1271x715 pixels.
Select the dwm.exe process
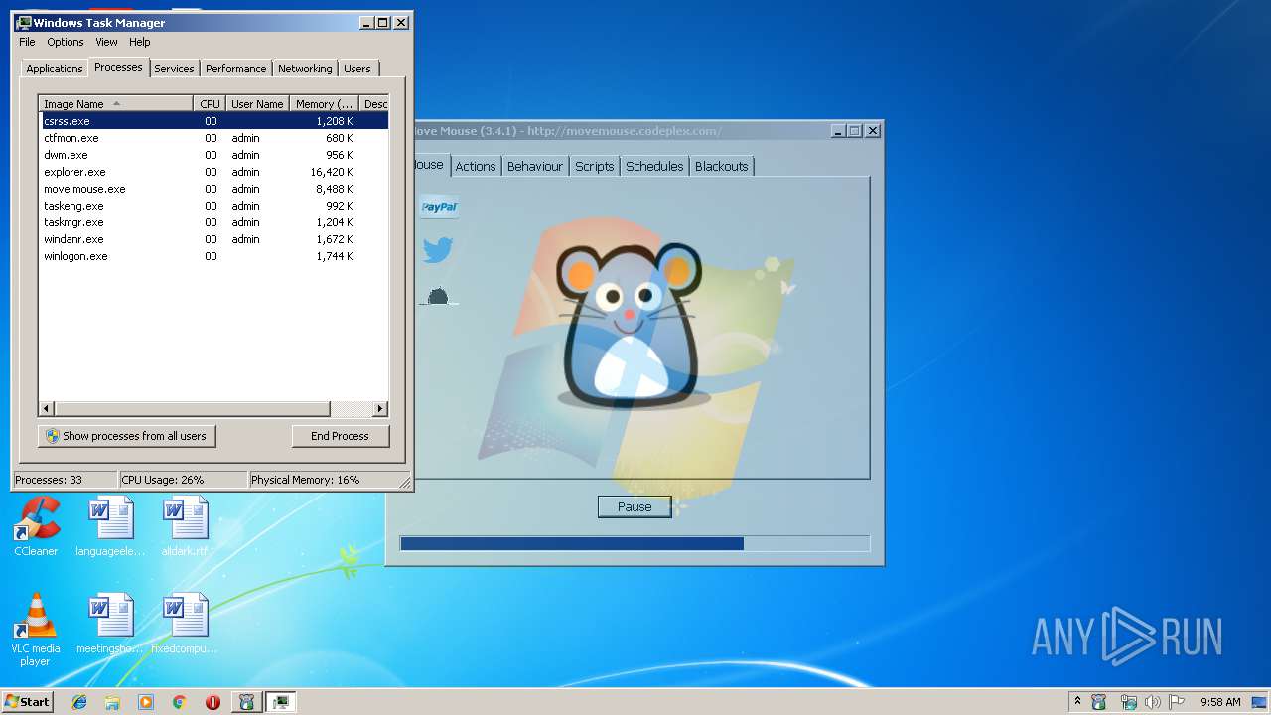pyautogui.click(x=212, y=155)
